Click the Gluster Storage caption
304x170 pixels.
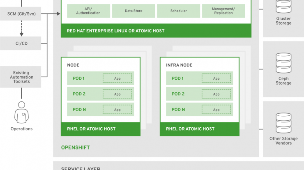283,21
